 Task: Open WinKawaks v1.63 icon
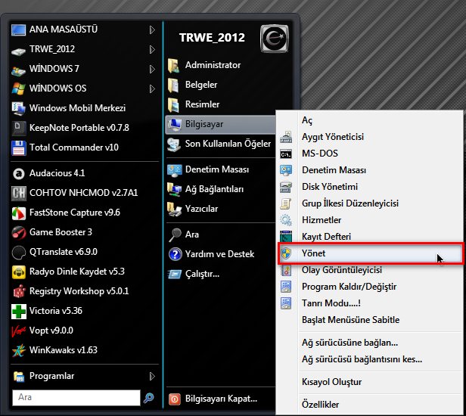pyautogui.click(x=18, y=351)
